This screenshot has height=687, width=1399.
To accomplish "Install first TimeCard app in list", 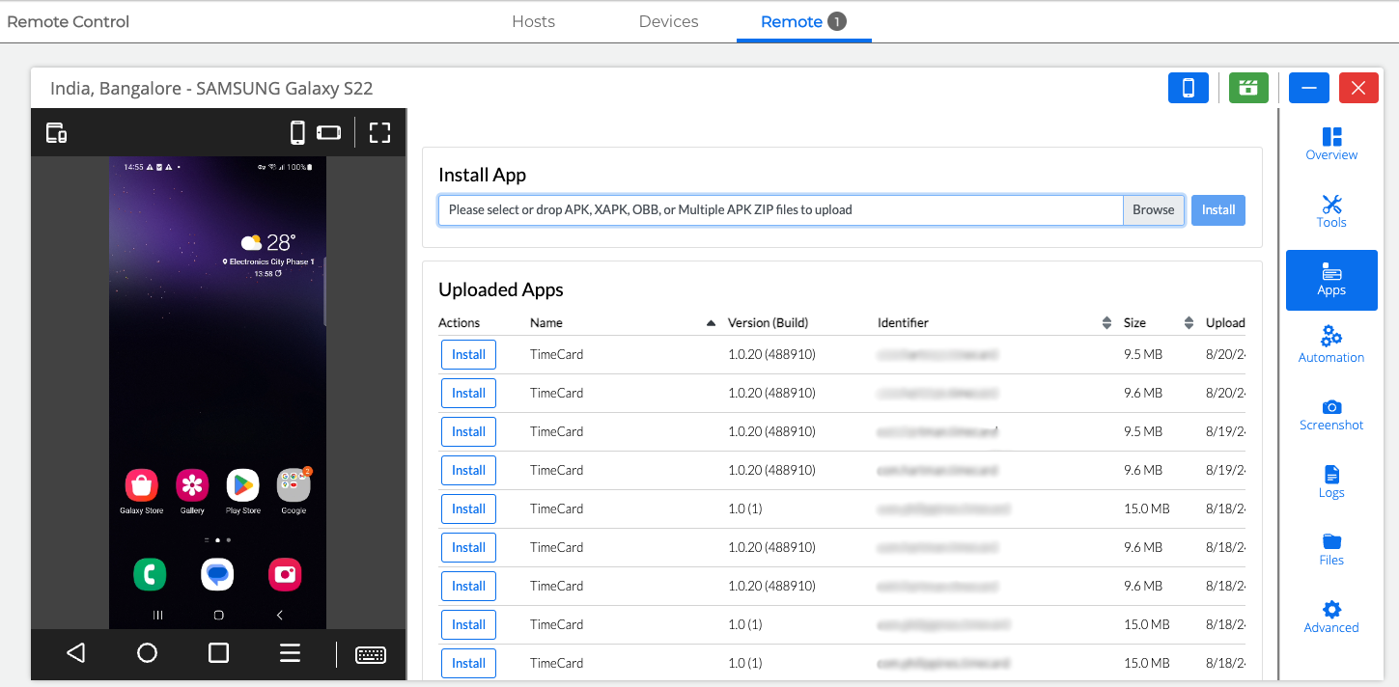I will (468, 355).
